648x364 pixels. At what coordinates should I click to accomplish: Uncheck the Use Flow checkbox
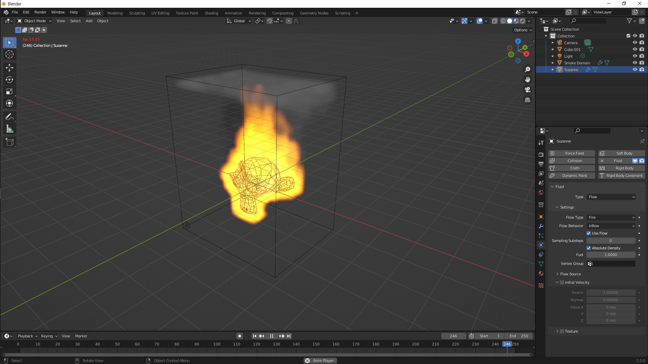589,233
